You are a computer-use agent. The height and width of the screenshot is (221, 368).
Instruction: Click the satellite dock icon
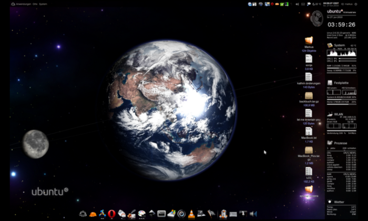tap(211, 214)
